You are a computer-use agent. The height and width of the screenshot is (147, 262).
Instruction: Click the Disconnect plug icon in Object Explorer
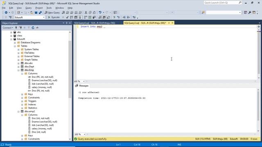20,28
